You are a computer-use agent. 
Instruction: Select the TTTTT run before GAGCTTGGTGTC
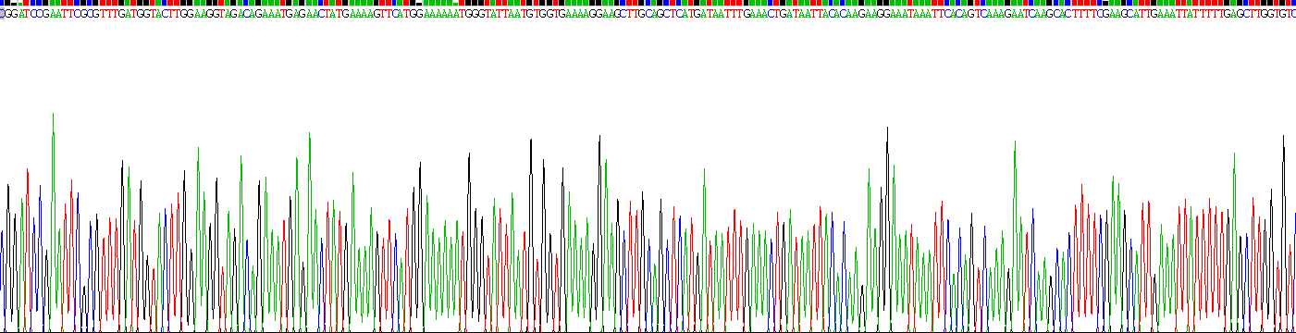[1208, 14]
